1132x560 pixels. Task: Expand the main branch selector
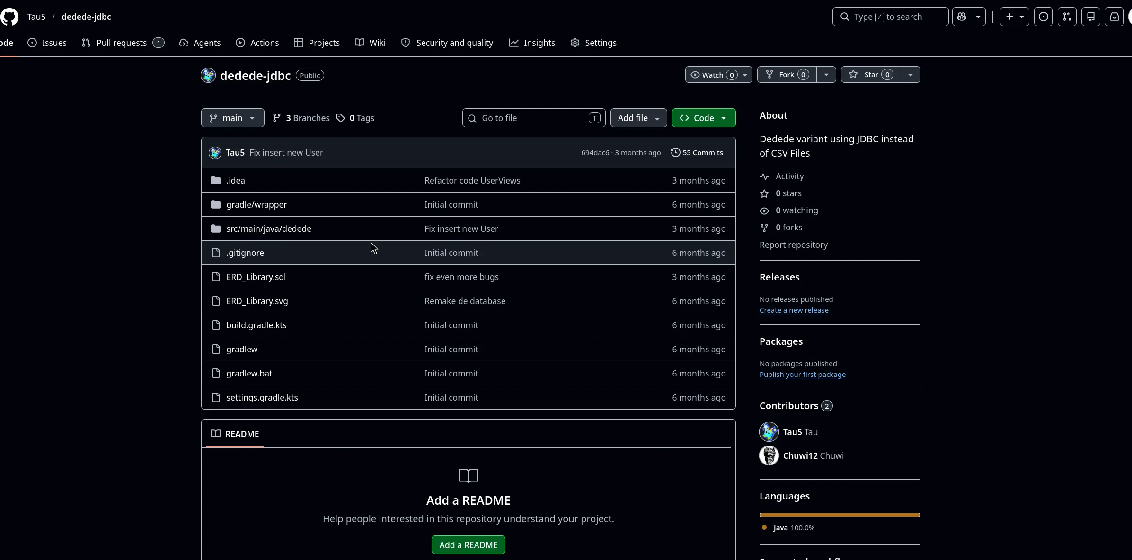point(232,118)
